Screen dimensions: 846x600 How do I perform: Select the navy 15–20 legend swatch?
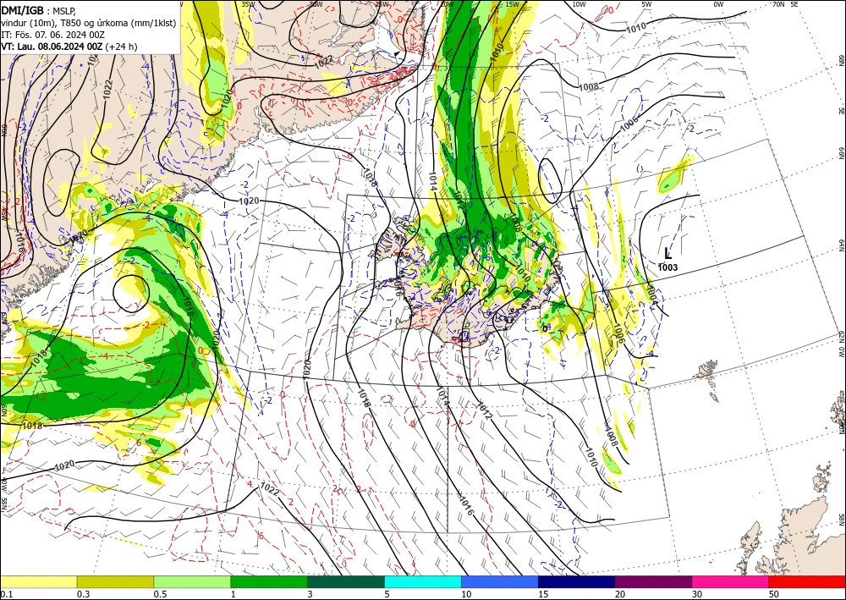tap(576, 581)
